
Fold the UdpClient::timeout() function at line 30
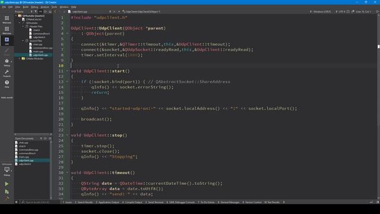point(67,172)
